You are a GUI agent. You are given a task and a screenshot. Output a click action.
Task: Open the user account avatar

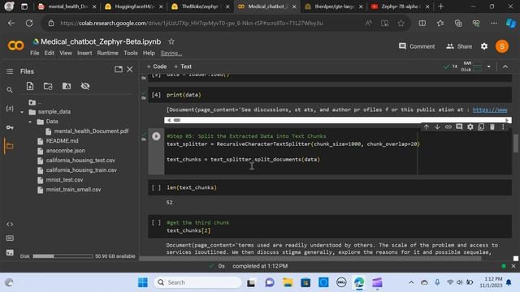(x=502, y=46)
